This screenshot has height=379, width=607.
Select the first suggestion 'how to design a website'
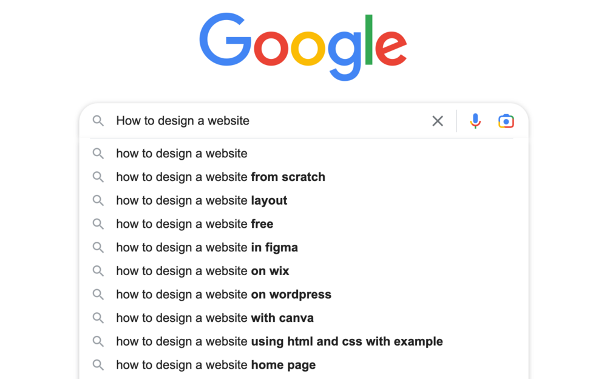(x=304, y=154)
